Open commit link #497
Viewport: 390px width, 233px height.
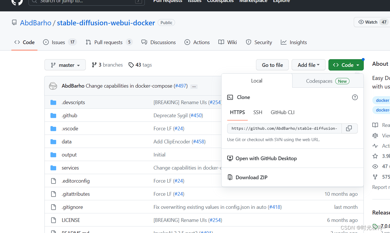[181, 86]
